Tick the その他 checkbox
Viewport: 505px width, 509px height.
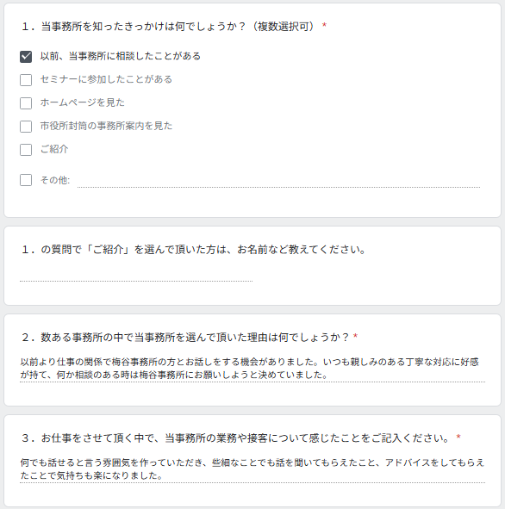pyautogui.click(x=26, y=180)
